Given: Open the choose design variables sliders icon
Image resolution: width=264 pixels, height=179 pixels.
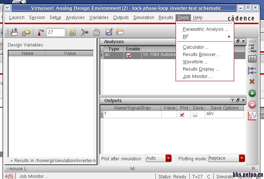Looking at the screenshot, I should (x=252, y=59).
